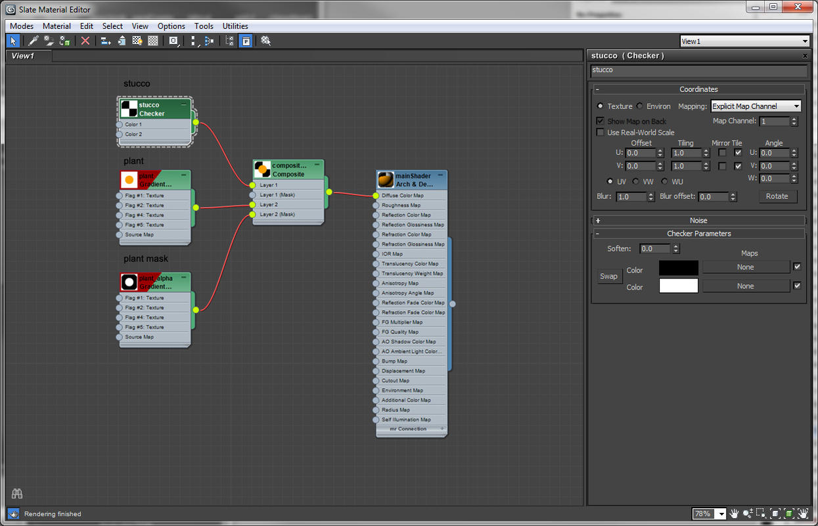This screenshot has width=818, height=526.
Task: Open the Modes menu
Action: click(22, 26)
